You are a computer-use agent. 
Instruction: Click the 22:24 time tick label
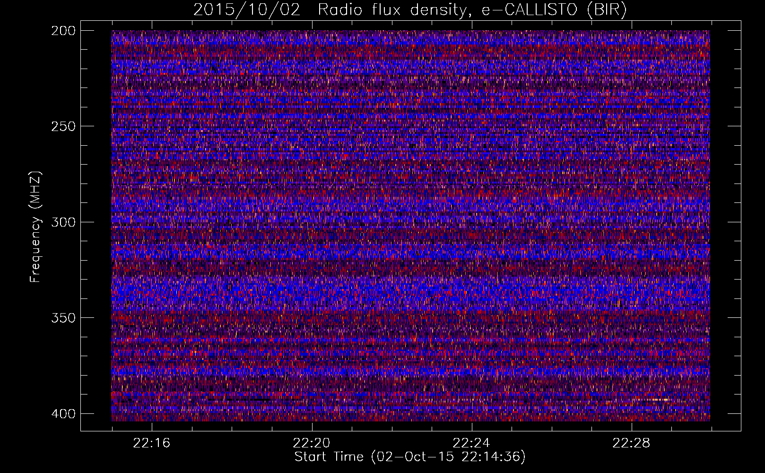pyautogui.click(x=471, y=443)
